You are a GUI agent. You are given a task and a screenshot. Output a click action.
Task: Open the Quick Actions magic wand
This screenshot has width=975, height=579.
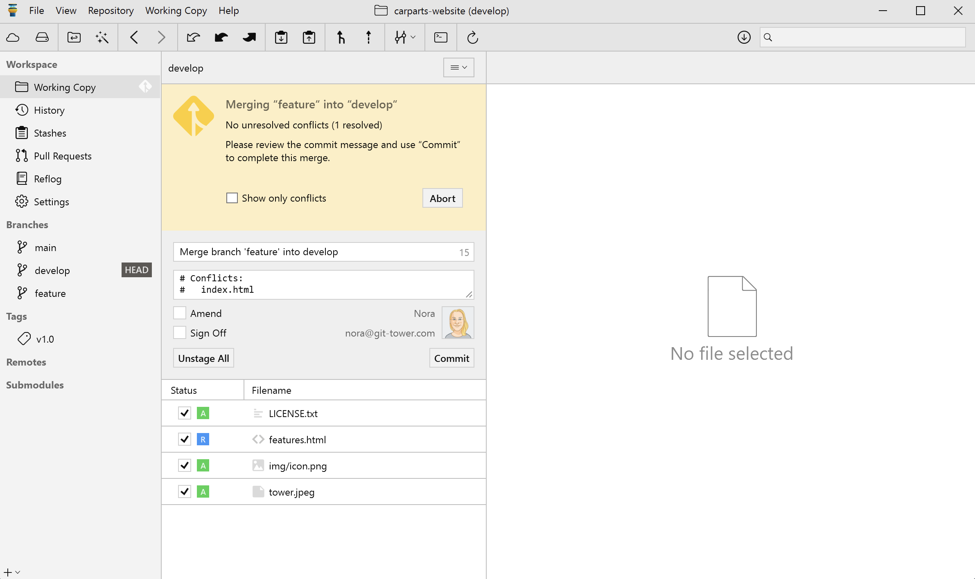pyautogui.click(x=102, y=38)
